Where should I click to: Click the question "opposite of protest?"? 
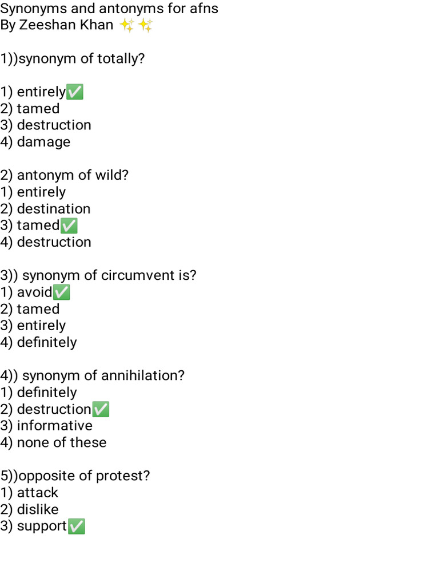coord(84,476)
